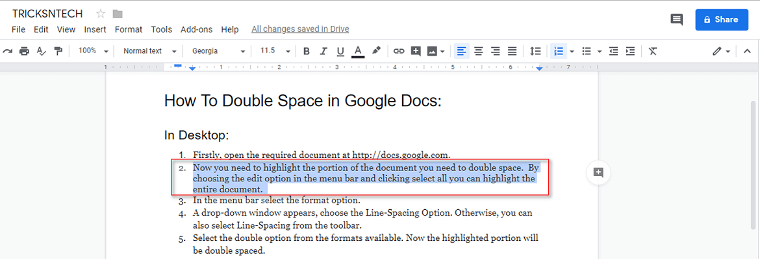This screenshot has height=259, width=760.
Task: Click the blue Share button
Action: 721,20
